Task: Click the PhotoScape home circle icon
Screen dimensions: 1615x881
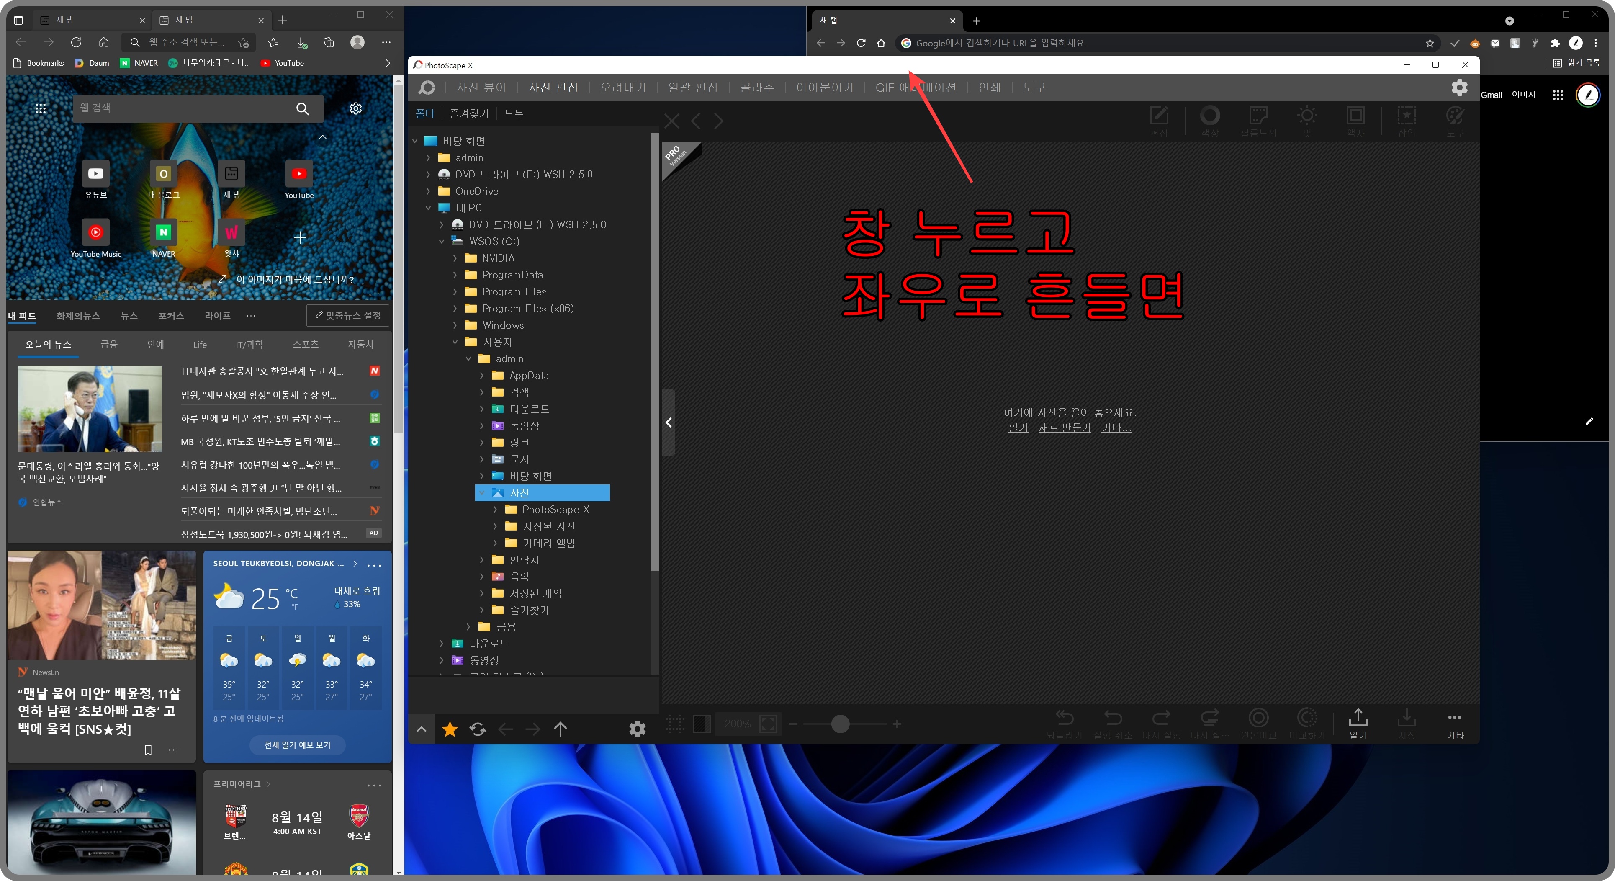Action: click(427, 87)
